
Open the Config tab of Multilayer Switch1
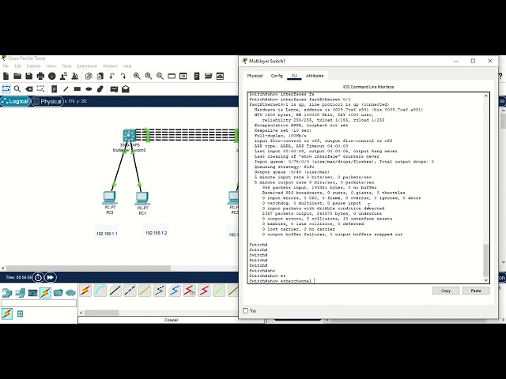point(277,76)
